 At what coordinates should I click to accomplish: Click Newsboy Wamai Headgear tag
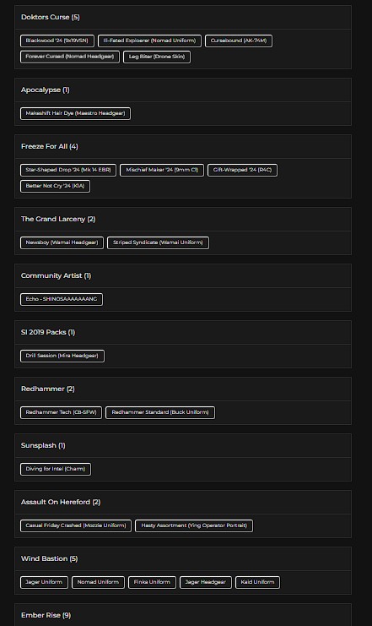pyautogui.click(x=62, y=242)
